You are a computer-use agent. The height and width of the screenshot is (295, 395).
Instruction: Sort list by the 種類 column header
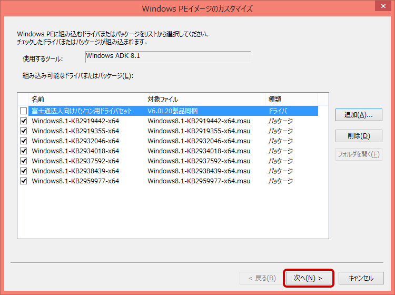291,99
